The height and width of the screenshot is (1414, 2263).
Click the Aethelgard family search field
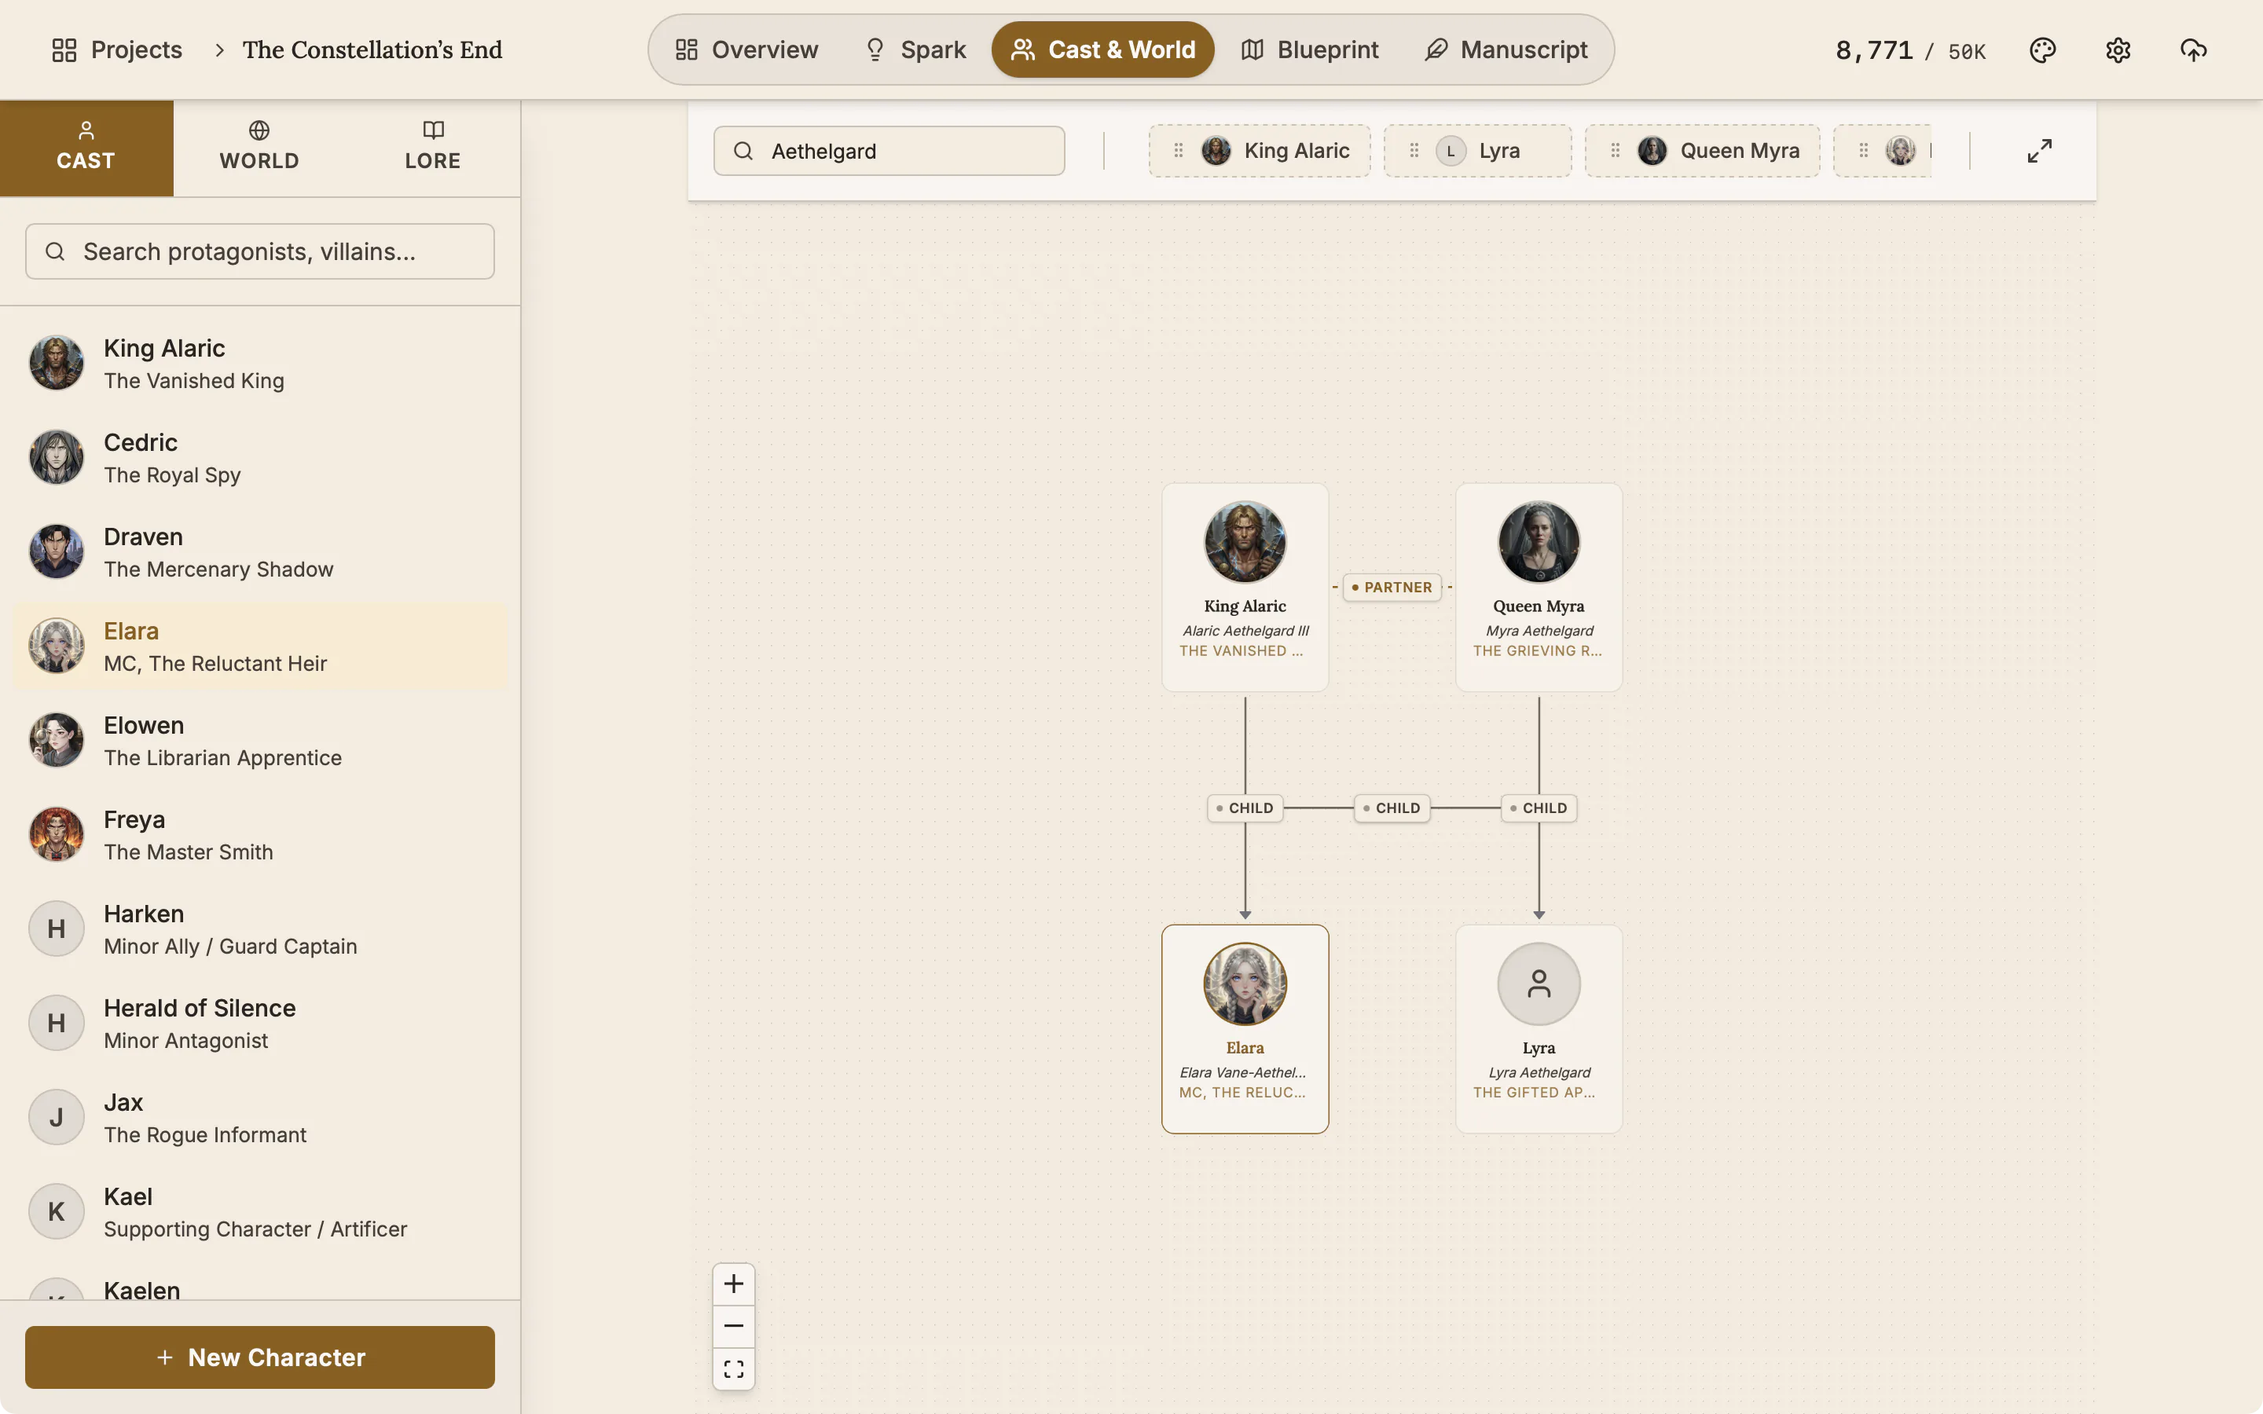(889, 151)
